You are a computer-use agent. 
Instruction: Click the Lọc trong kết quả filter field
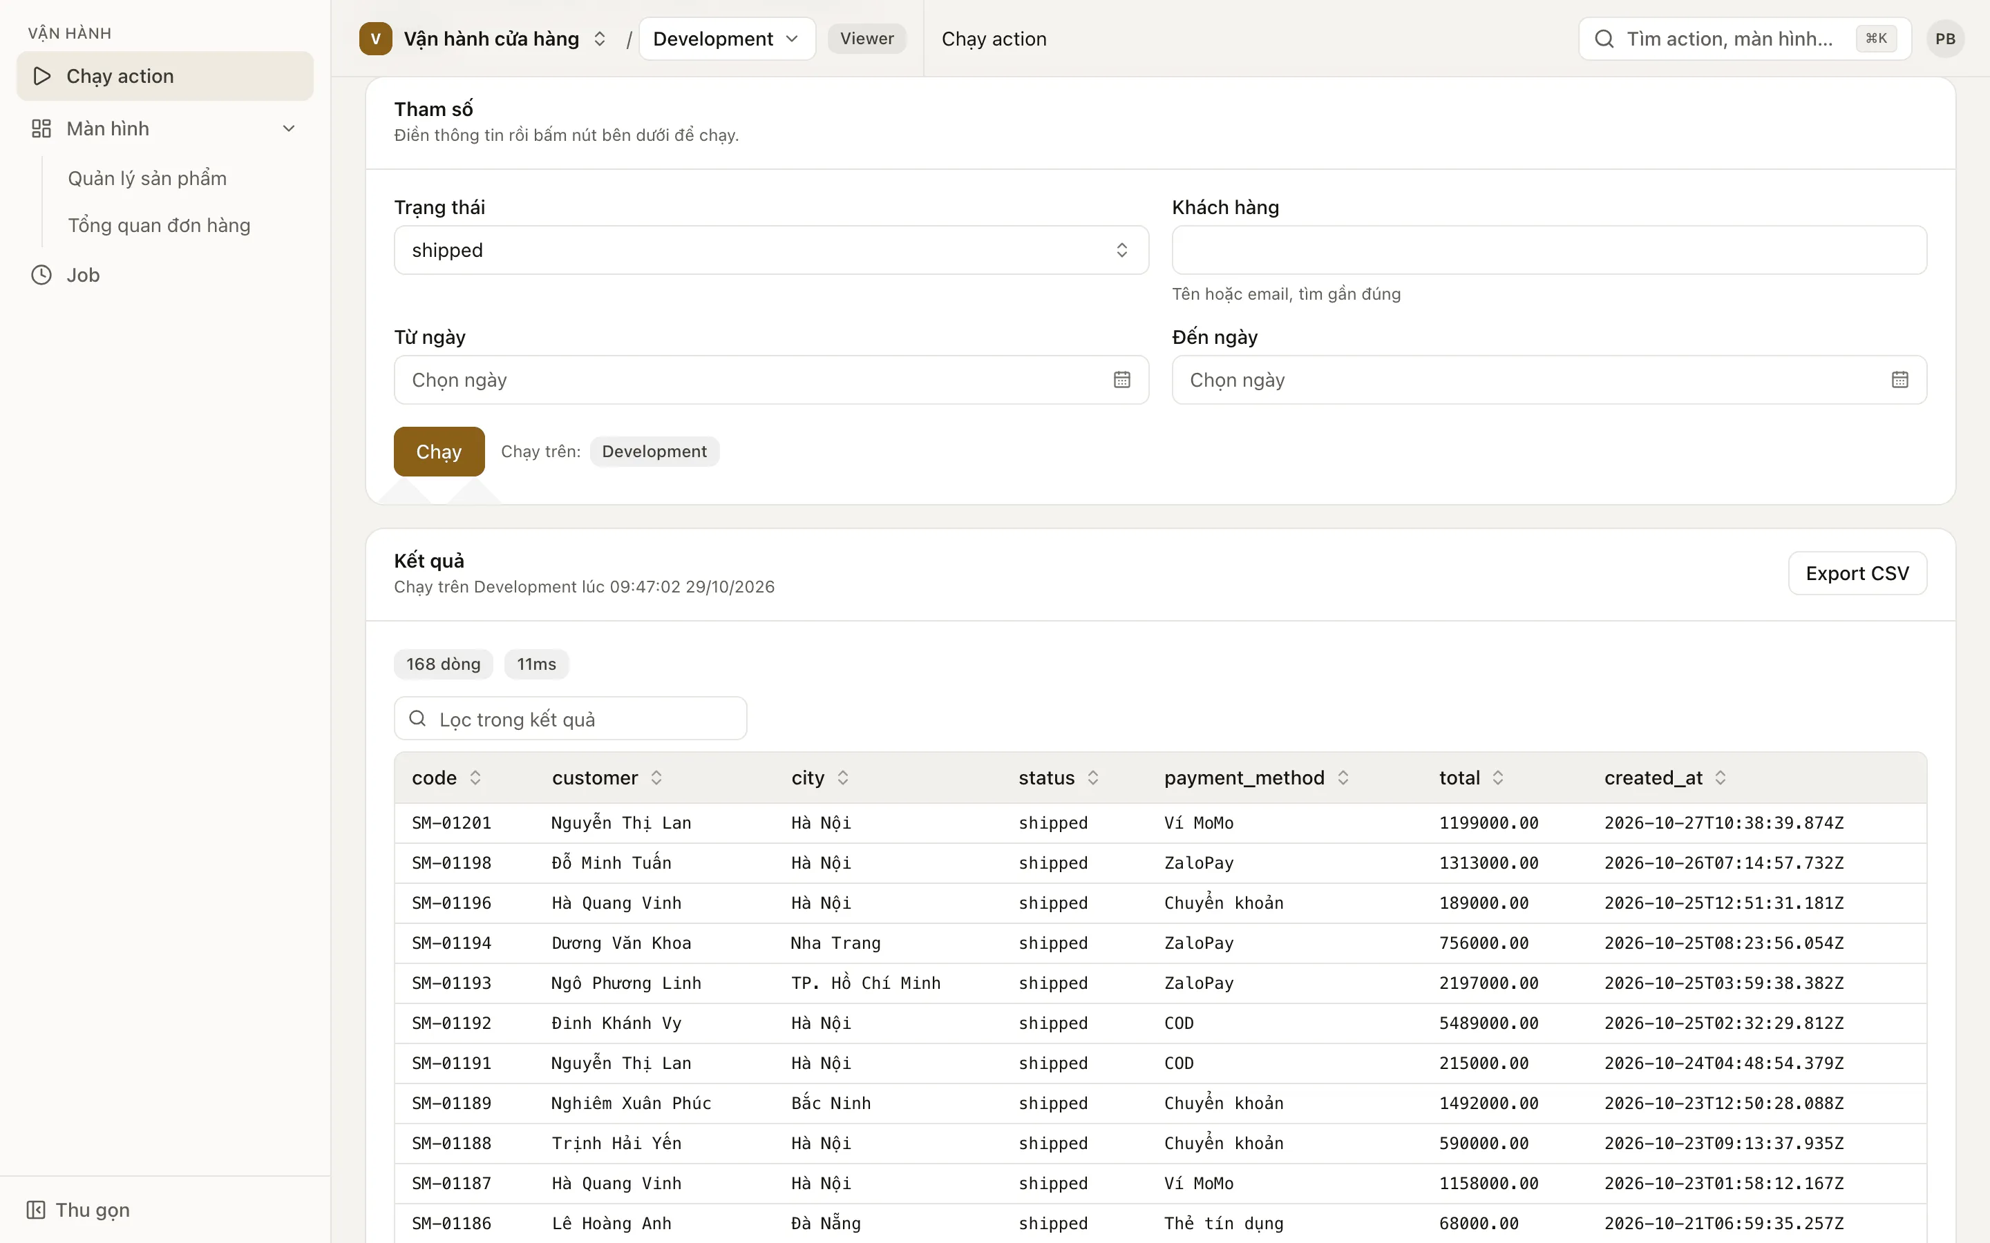[570, 718]
